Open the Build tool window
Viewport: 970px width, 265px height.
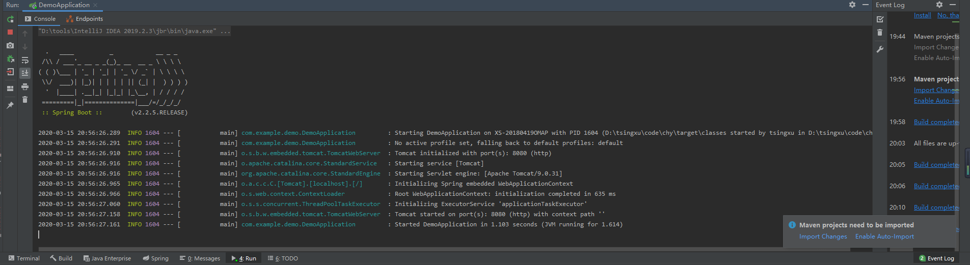(x=61, y=258)
